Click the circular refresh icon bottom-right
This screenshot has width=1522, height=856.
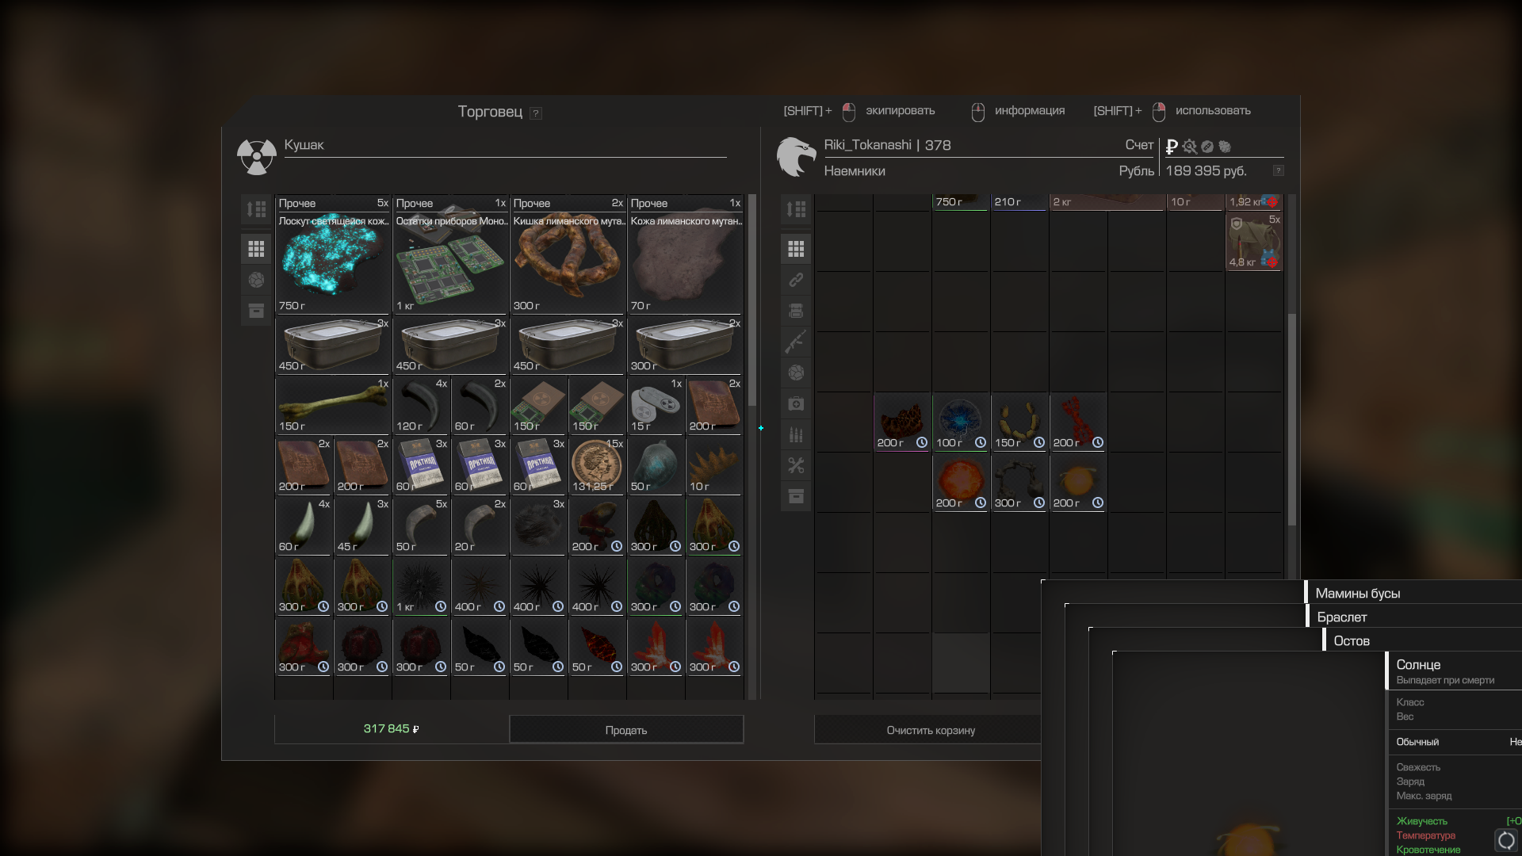click(x=1506, y=840)
